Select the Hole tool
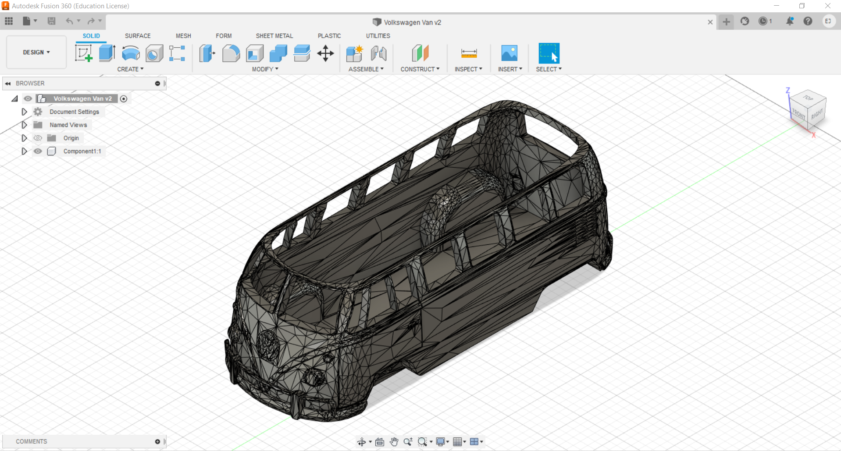 (x=154, y=53)
